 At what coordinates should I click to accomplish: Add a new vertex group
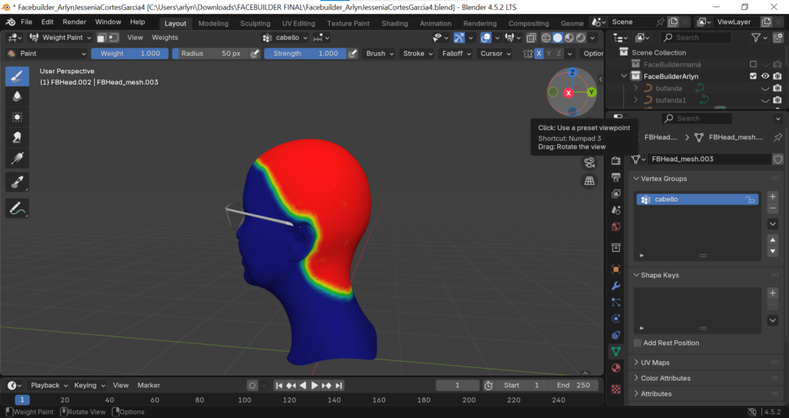point(773,197)
